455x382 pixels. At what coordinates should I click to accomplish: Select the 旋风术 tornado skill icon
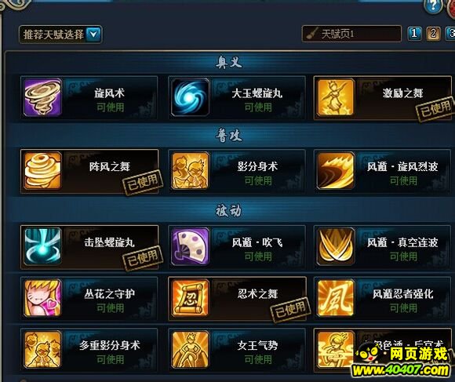click(42, 97)
